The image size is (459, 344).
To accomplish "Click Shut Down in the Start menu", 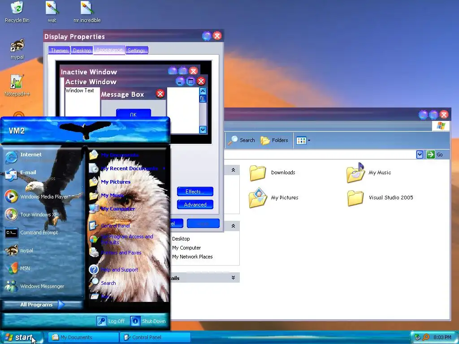I will pos(148,321).
